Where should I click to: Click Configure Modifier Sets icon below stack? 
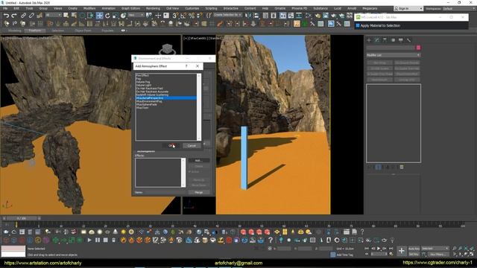point(402,167)
